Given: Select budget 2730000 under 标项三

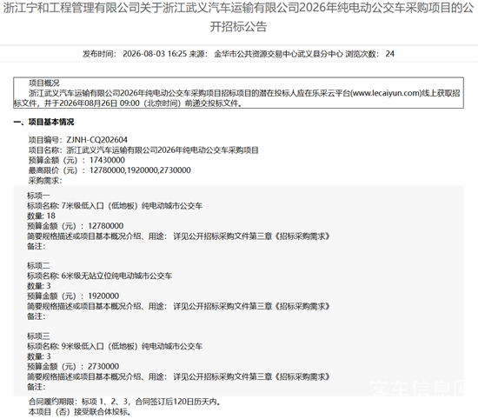Looking at the screenshot, I should coord(103,367).
